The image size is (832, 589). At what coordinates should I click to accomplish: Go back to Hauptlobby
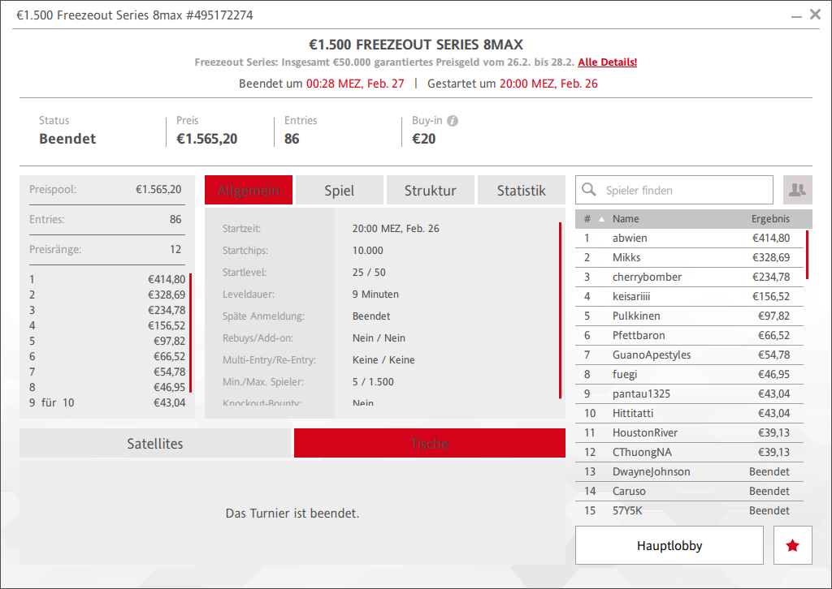coord(669,545)
